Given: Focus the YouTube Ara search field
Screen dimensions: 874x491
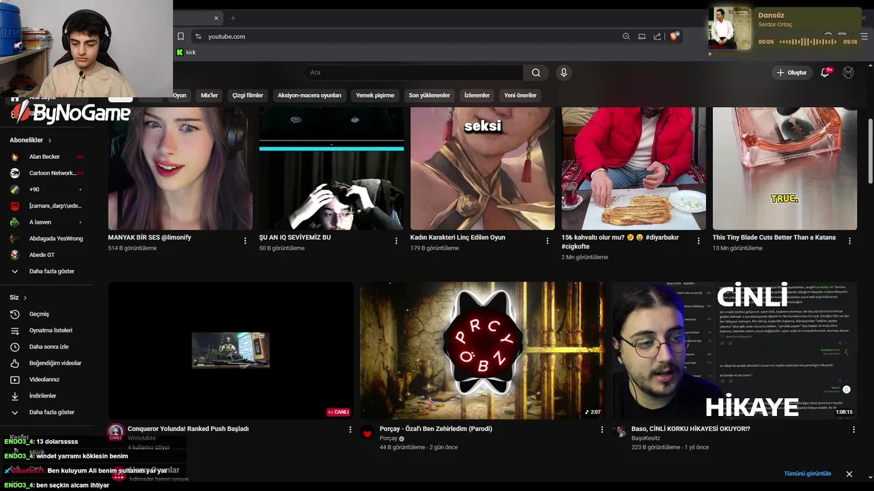Looking at the screenshot, I should pyautogui.click(x=413, y=72).
